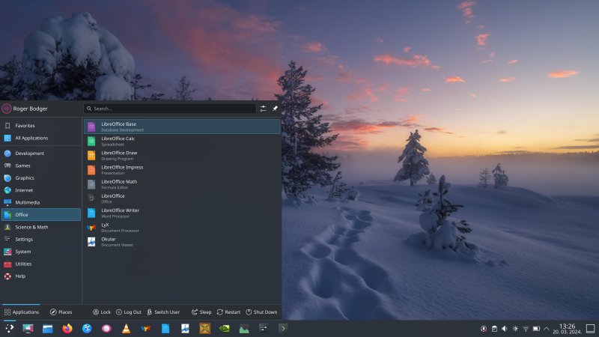The width and height of the screenshot is (599, 337).
Task: Click the Sleep button
Action: [201, 312]
